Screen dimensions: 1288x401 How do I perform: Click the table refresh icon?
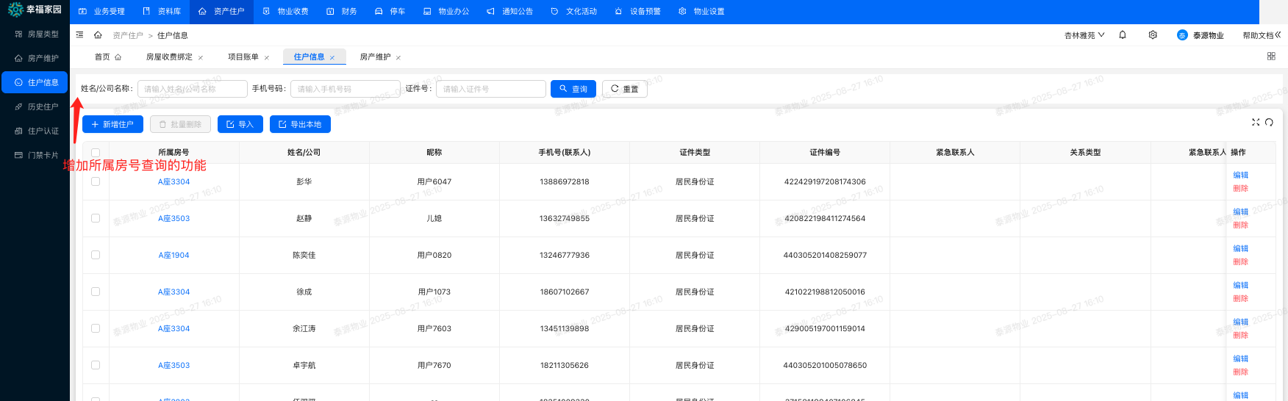(x=1269, y=122)
